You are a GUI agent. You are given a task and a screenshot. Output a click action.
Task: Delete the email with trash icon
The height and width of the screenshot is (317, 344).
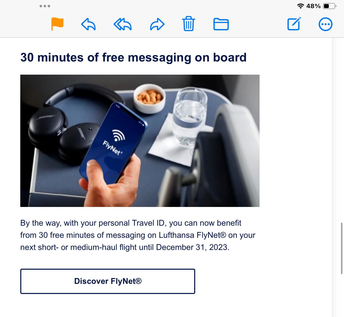(x=189, y=24)
